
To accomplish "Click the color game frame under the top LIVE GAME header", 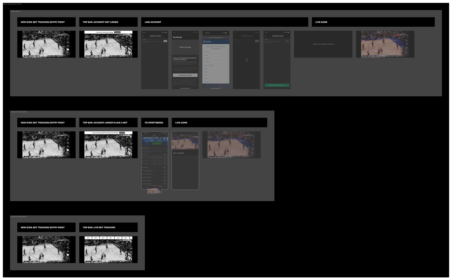I will coord(385,44).
